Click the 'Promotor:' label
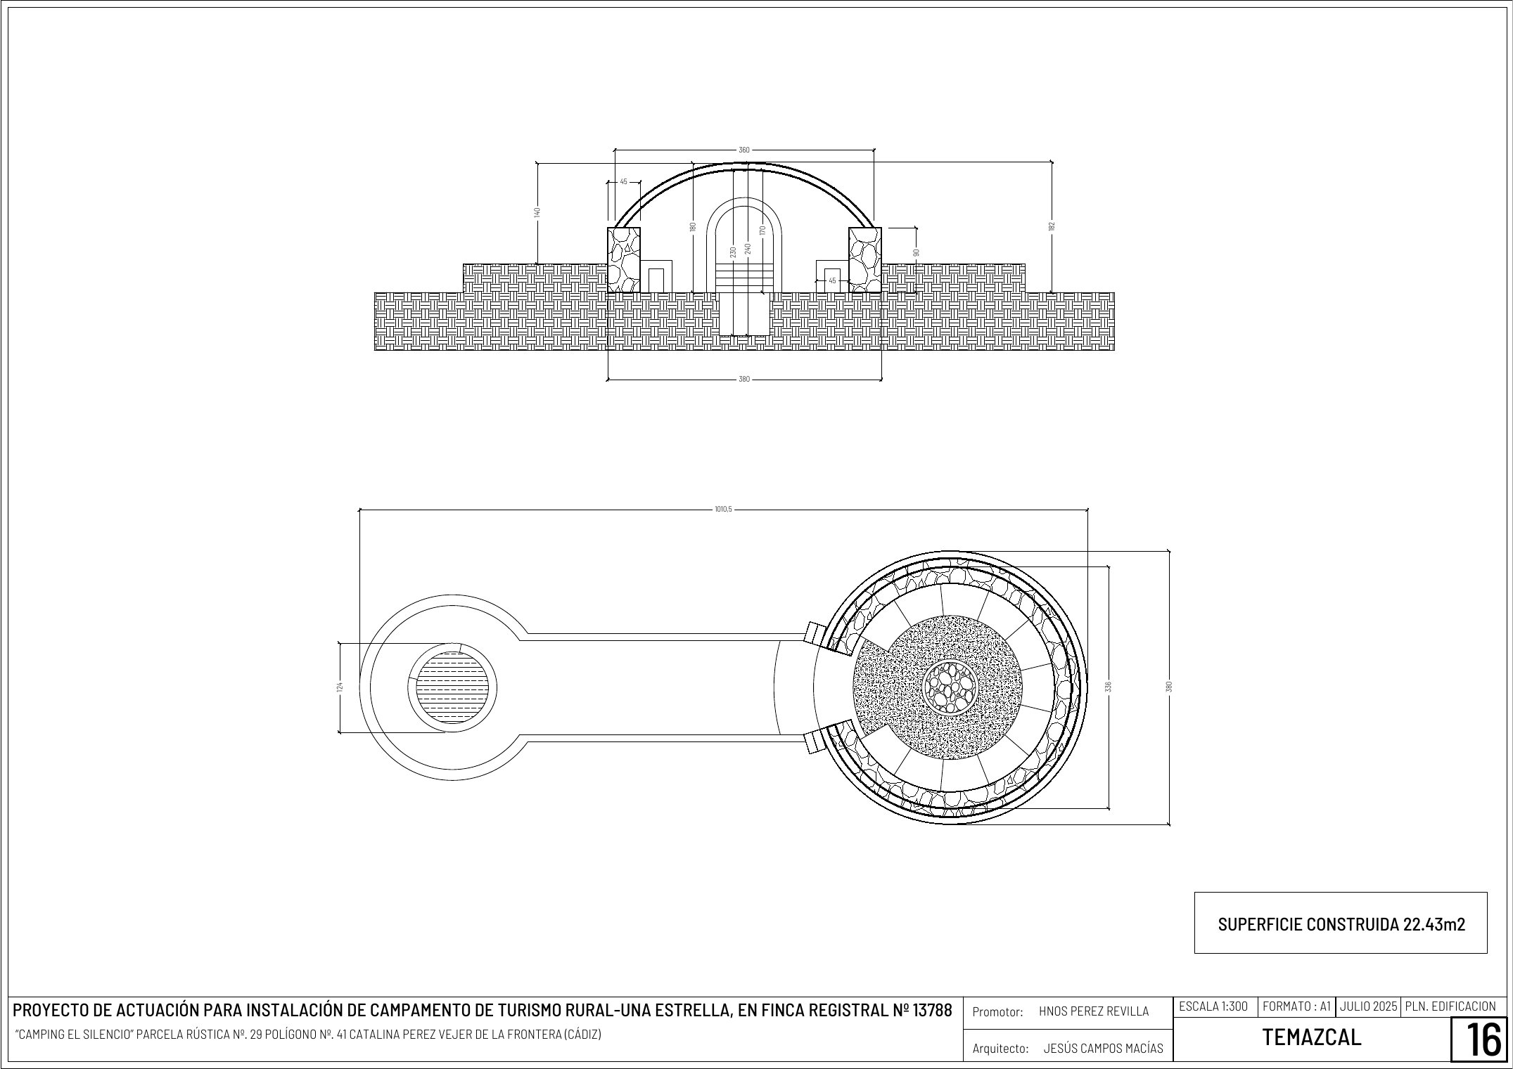This screenshot has width=1513, height=1069. pyautogui.click(x=997, y=1012)
